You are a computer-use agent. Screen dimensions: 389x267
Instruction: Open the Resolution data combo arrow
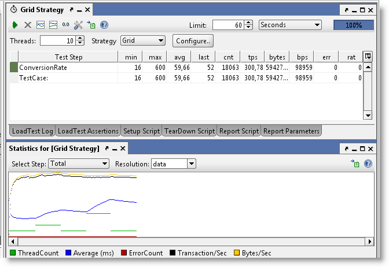tap(192, 164)
